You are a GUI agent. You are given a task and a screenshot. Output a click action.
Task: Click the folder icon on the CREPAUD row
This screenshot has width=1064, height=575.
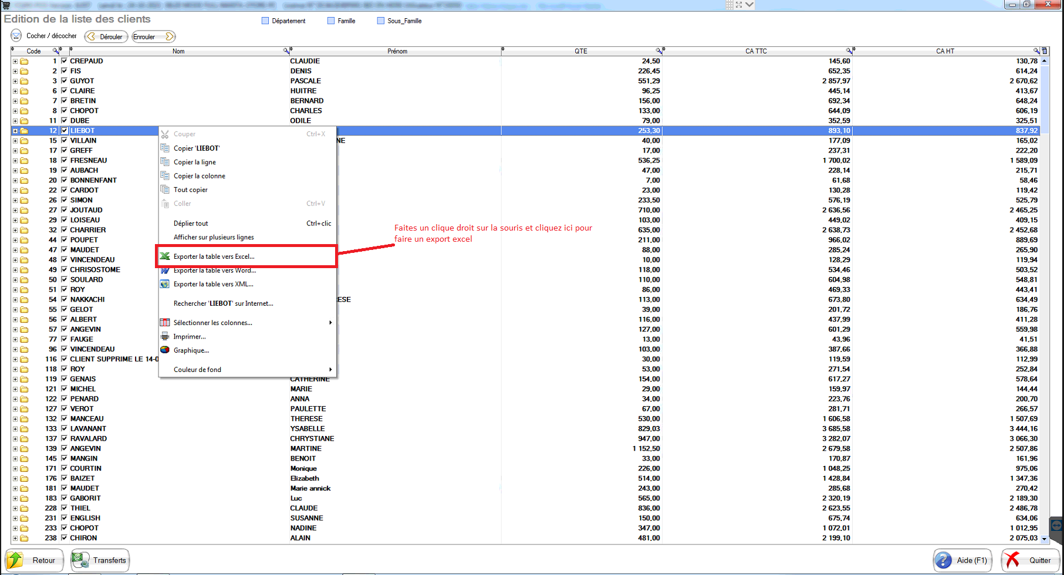click(x=24, y=61)
